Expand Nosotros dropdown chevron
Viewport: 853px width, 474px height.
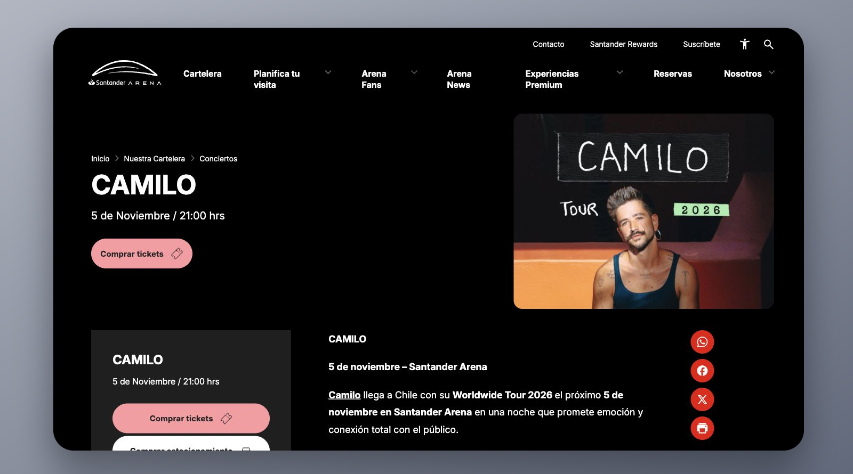point(771,72)
